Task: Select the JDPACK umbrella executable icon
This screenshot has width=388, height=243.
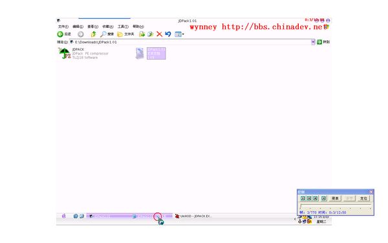Action: (64, 53)
